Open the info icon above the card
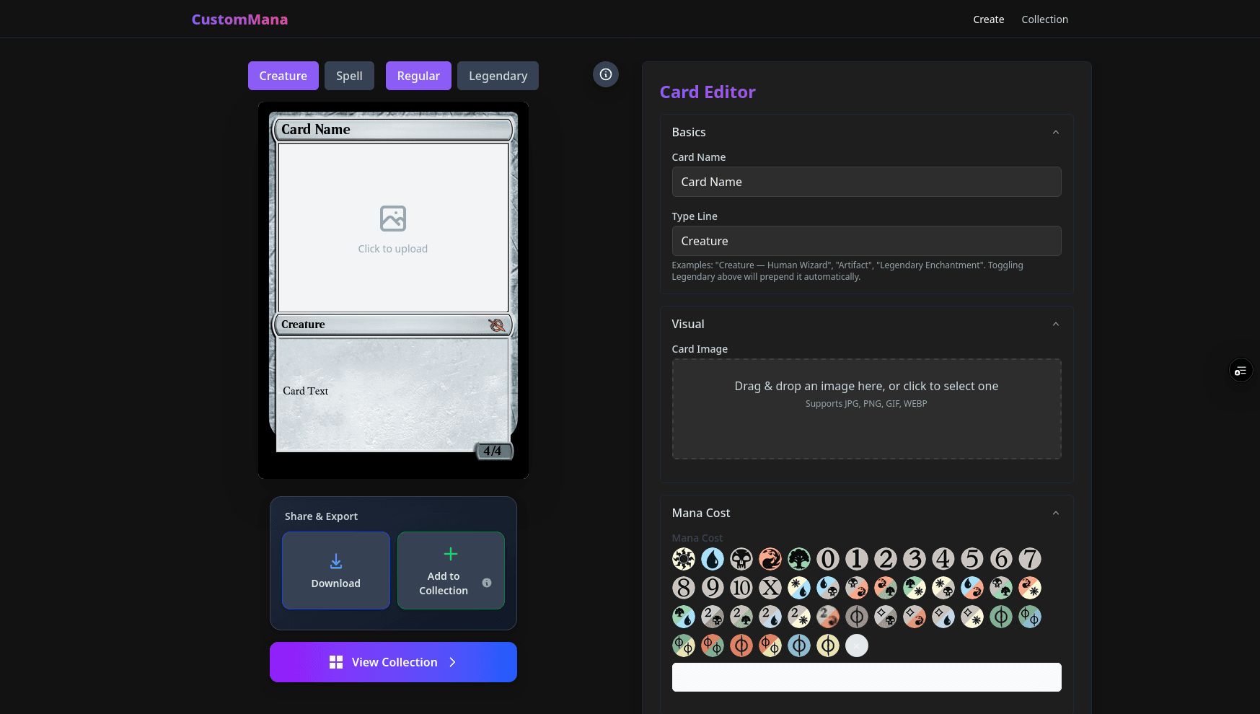This screenshot has width=1260, height=714. [606, 74]
